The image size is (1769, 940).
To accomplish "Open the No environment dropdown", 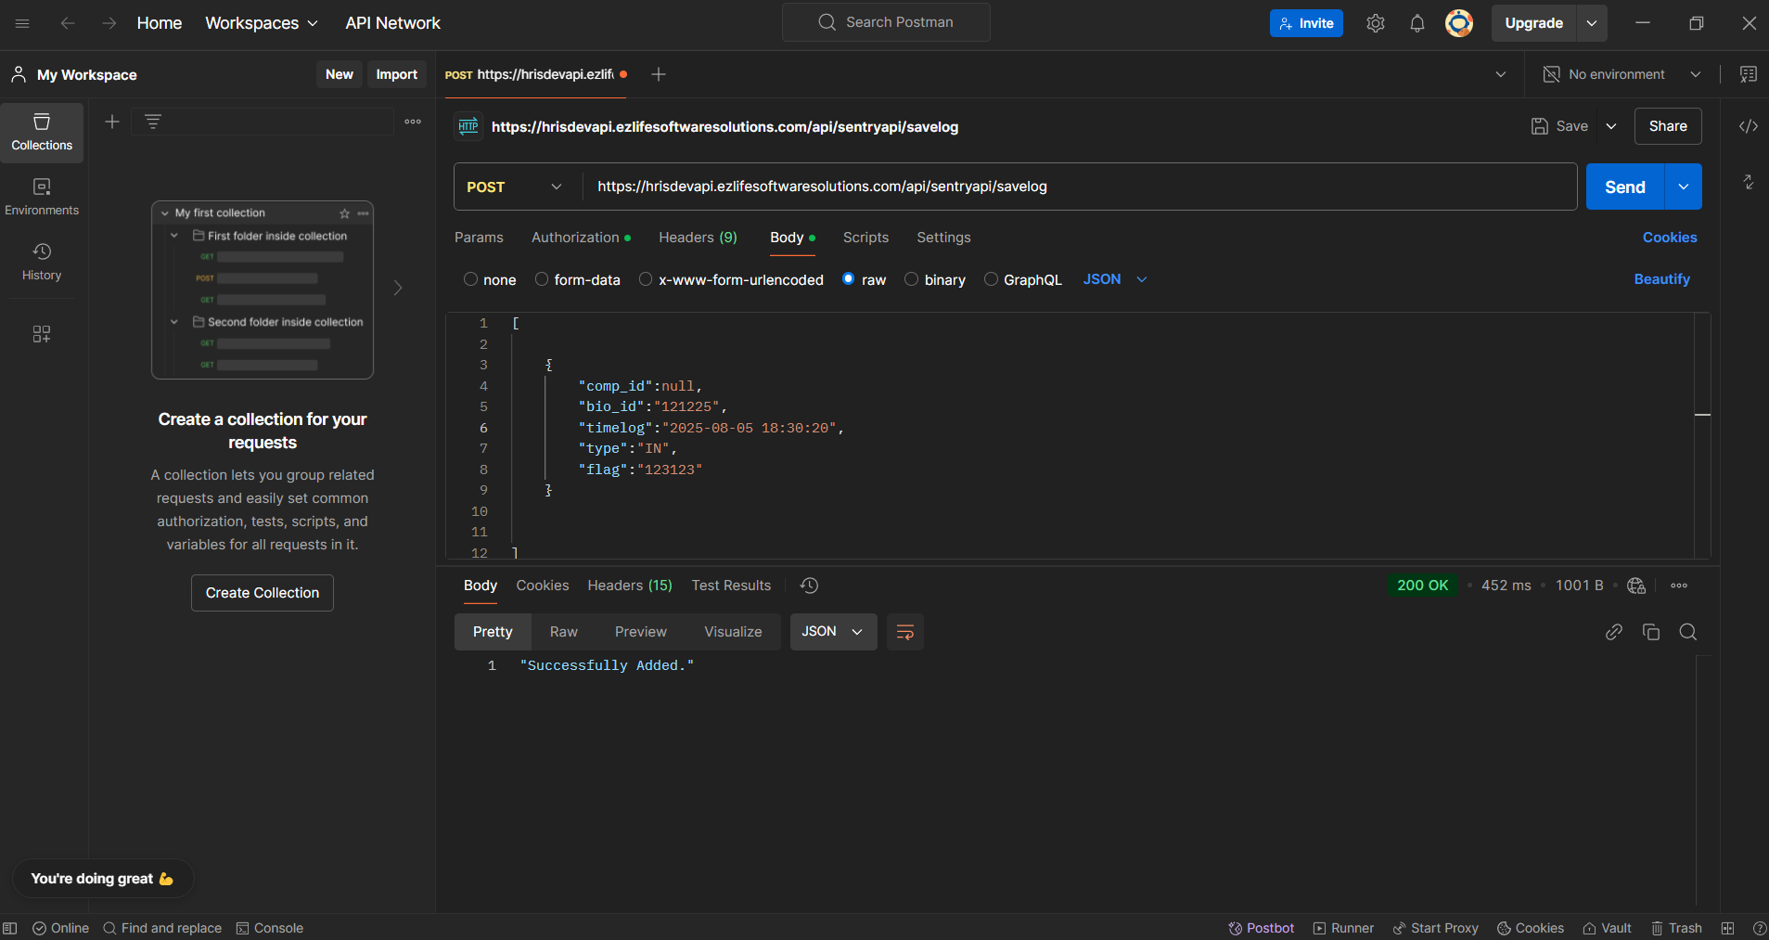I will pos(1622,74).
